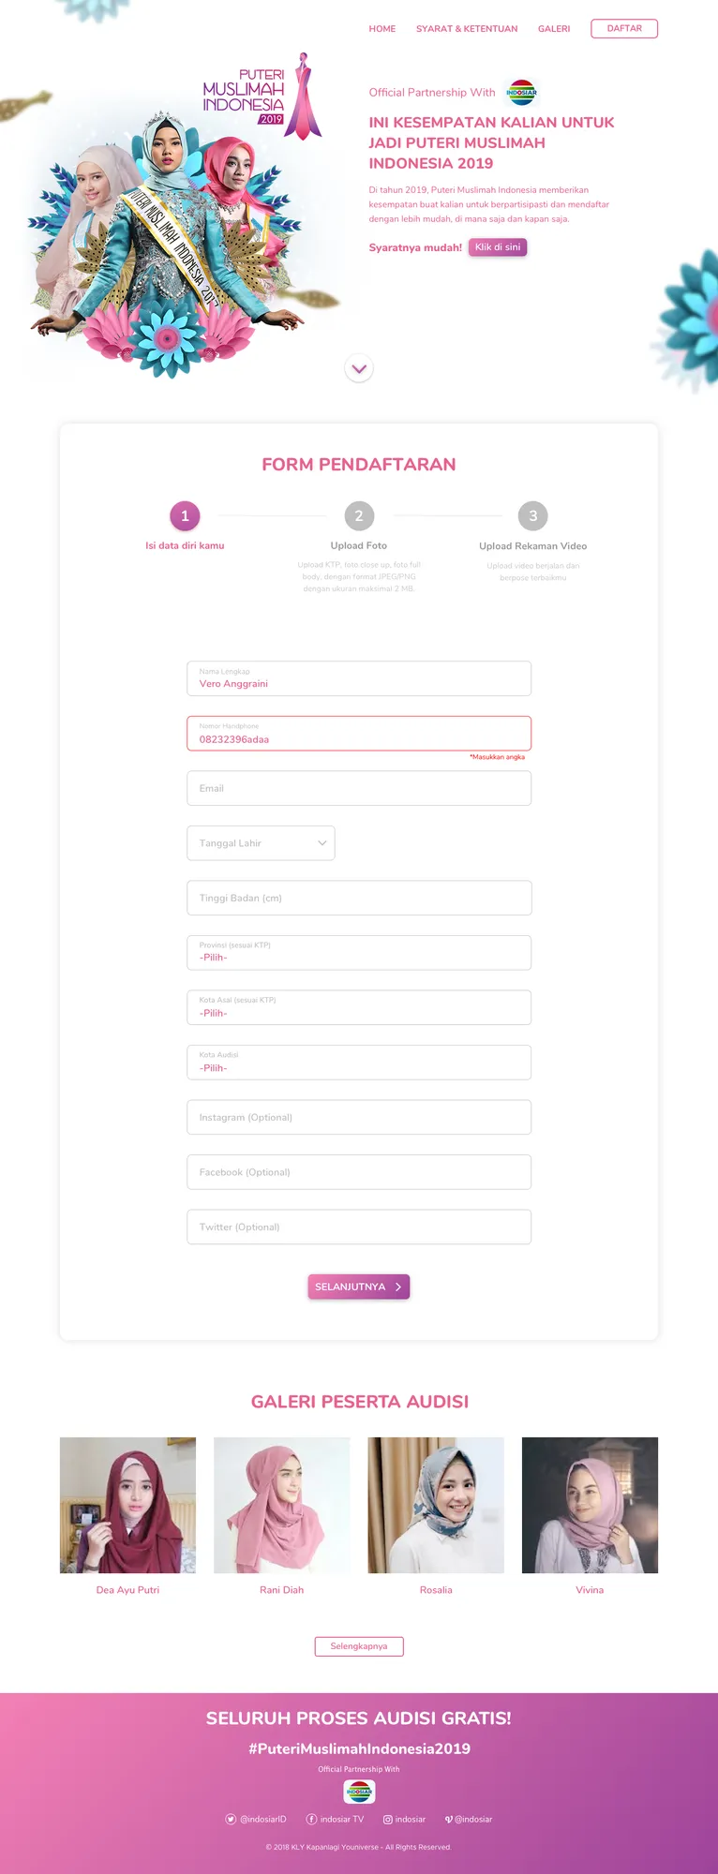Open the Syarat & Ketentuan menu item
Image resolution: width=718 pixels, height=1874 pixels.
(x=467, y=29)
